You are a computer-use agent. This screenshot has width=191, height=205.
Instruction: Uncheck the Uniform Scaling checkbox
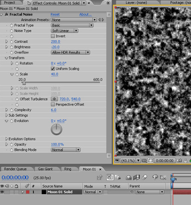(x=53, y=69)
